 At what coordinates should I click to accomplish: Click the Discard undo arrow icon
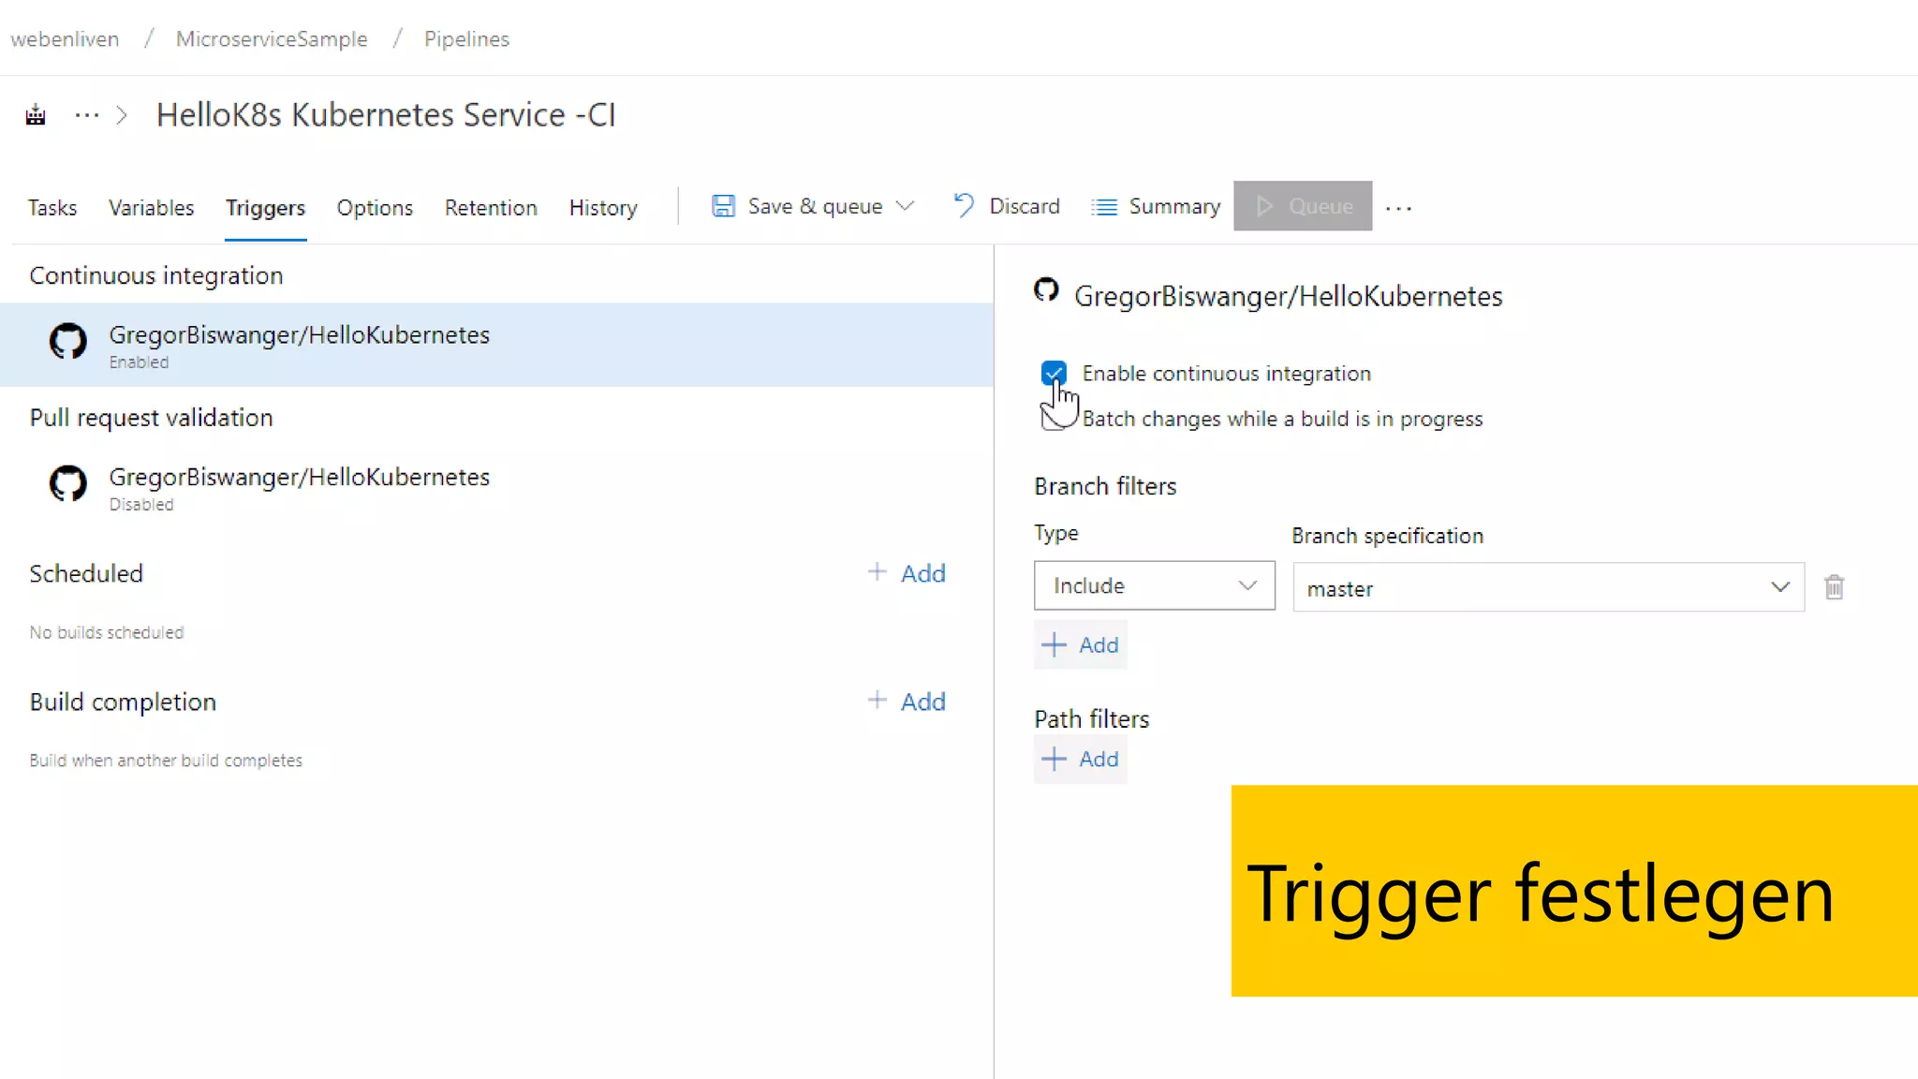point(964,205)
